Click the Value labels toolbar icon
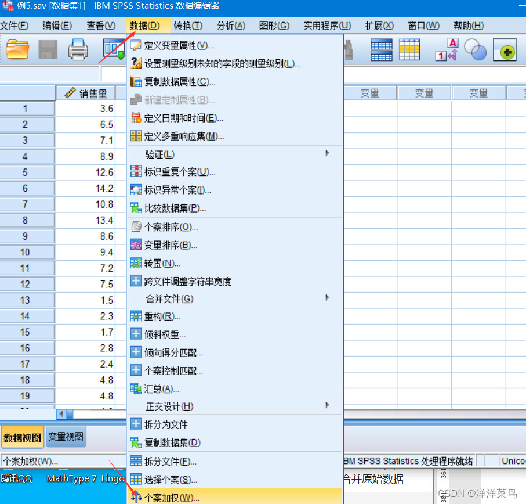 [x=447, y=50]
